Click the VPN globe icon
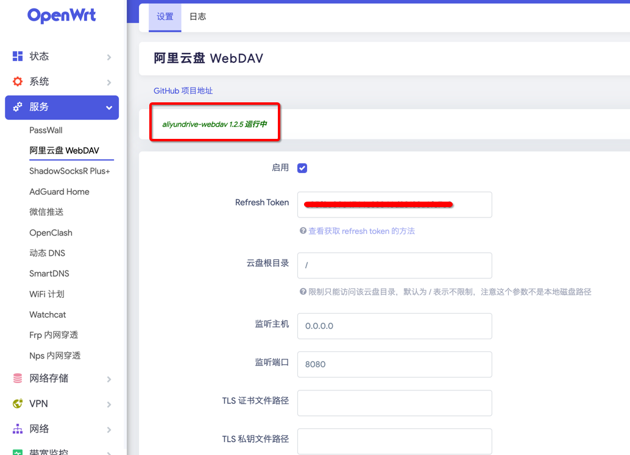 click(18, 404)
